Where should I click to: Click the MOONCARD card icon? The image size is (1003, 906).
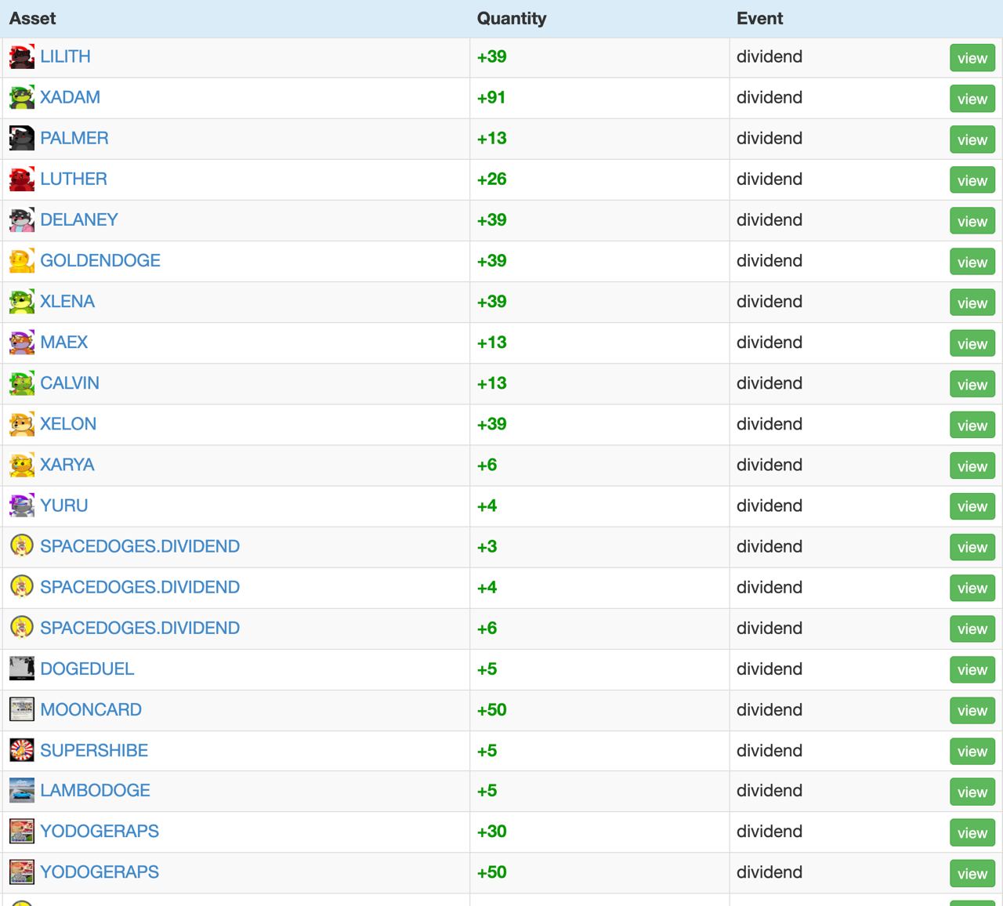coord(22,709)
